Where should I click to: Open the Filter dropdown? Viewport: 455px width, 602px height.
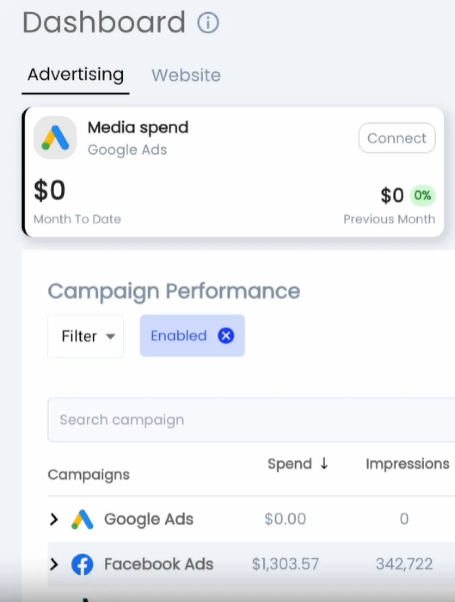[86, 336]
